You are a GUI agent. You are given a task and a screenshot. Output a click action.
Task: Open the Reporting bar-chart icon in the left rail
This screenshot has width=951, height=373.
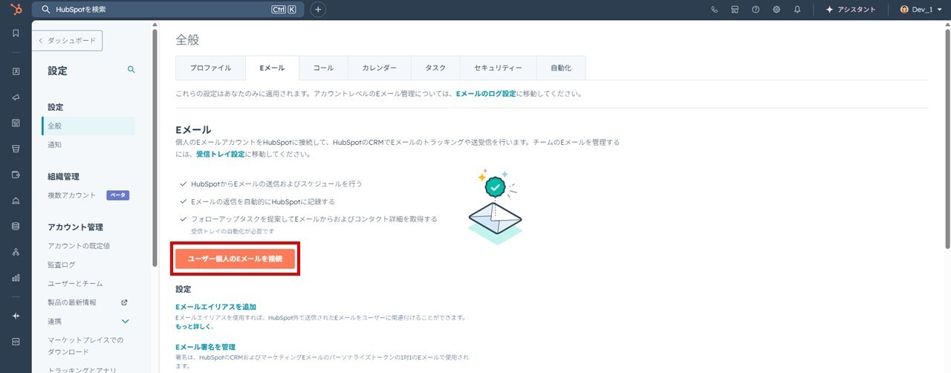point(16,278)
